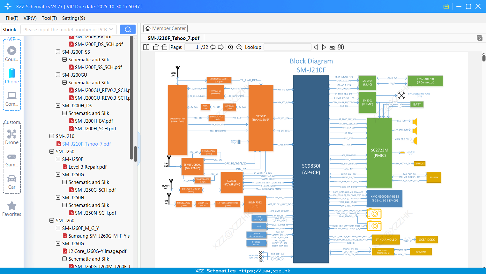
Task: Zoom in on the schematic
Action: point(231,47)
